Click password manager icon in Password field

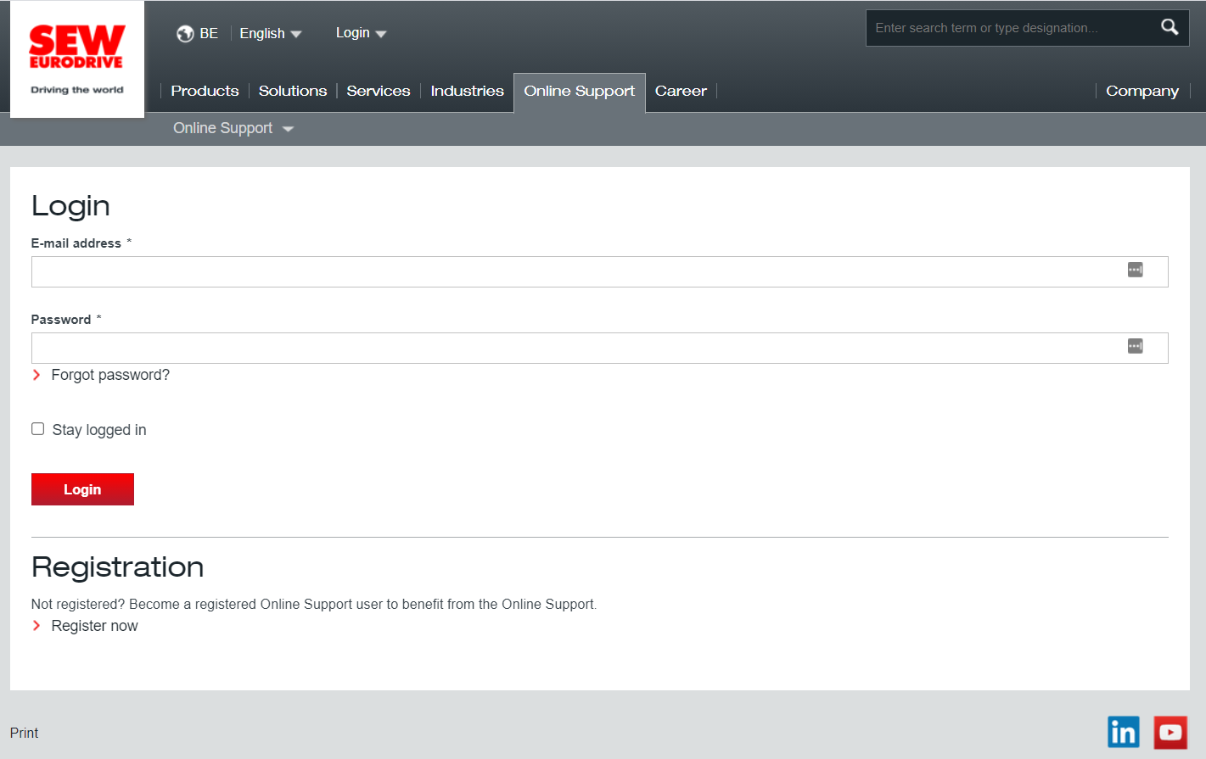pyautogui.click(x=1135, y=346)
